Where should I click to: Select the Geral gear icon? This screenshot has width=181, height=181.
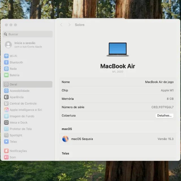point(6,84)
